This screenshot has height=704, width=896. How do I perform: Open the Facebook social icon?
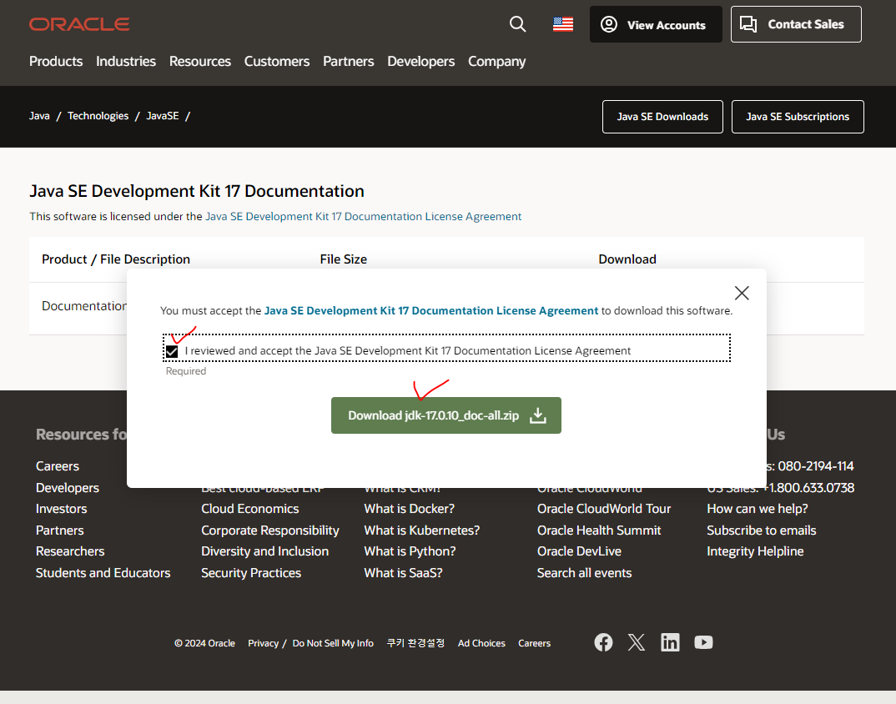pyautogui.click(x=603, y=642)
